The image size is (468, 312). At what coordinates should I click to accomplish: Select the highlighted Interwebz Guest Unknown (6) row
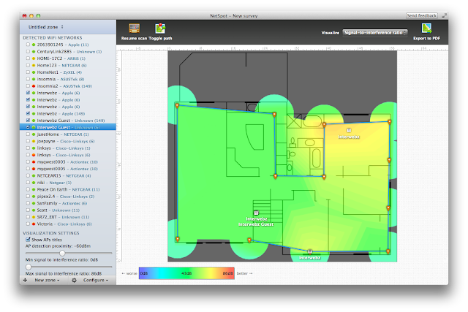click(68, 127)
